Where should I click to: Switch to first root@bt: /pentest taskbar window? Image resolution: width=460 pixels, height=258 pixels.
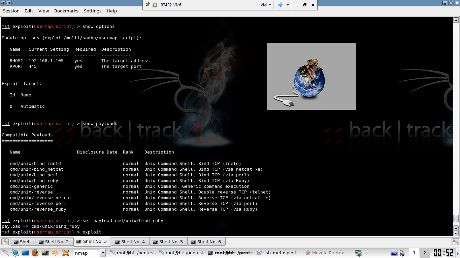pyautogui.click(x=133, y=253)
